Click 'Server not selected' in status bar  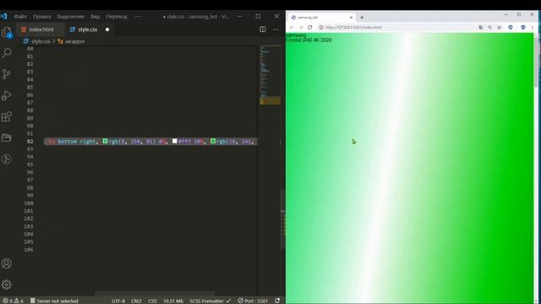pos(54,301)
